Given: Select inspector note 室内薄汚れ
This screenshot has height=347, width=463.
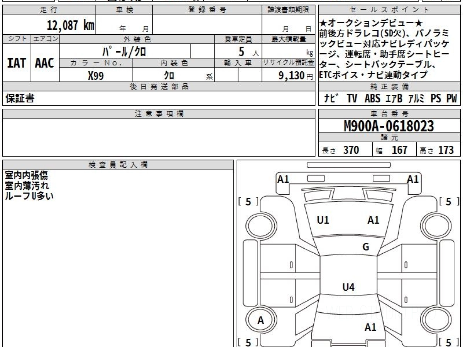Looking at the screenshot, I should click(27, 186).
